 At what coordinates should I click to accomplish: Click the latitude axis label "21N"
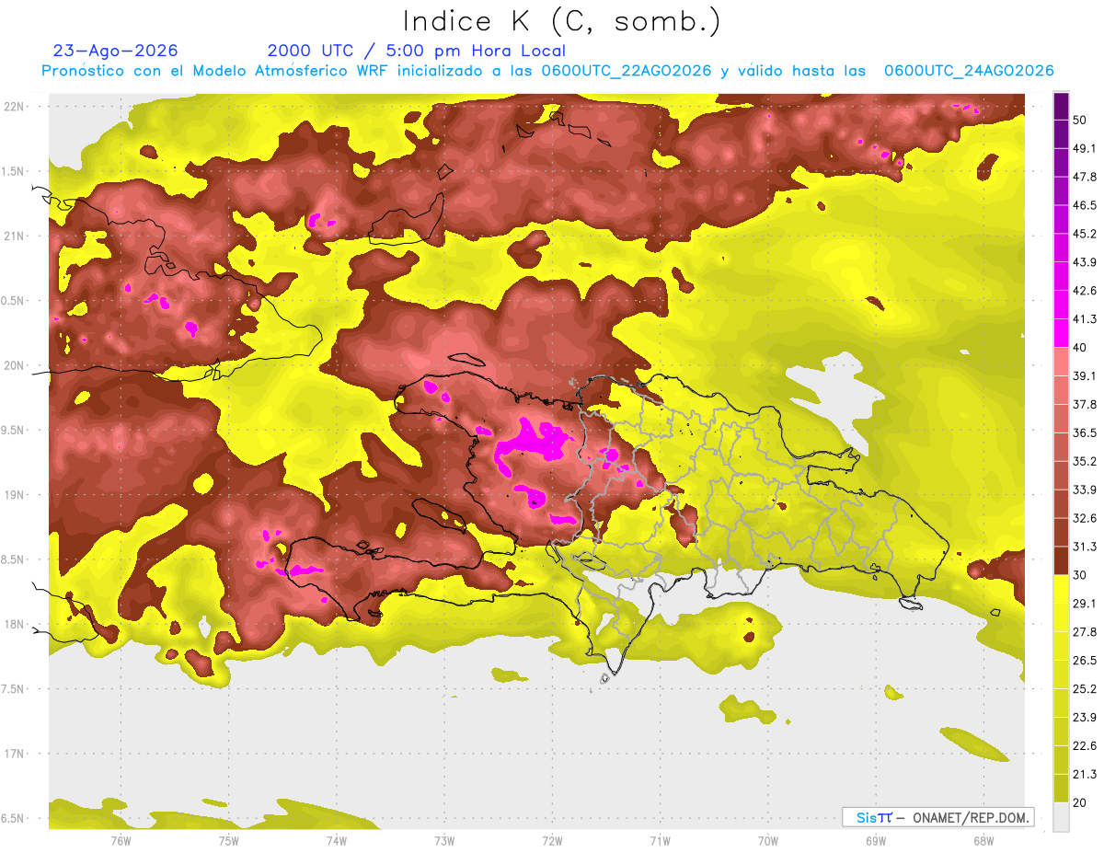pos(14,236)
